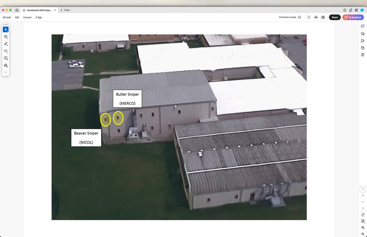The height and width of the screenshot is (237, 367).
Task: Upload the file to cloud storage
Action: tap(316, 17)
